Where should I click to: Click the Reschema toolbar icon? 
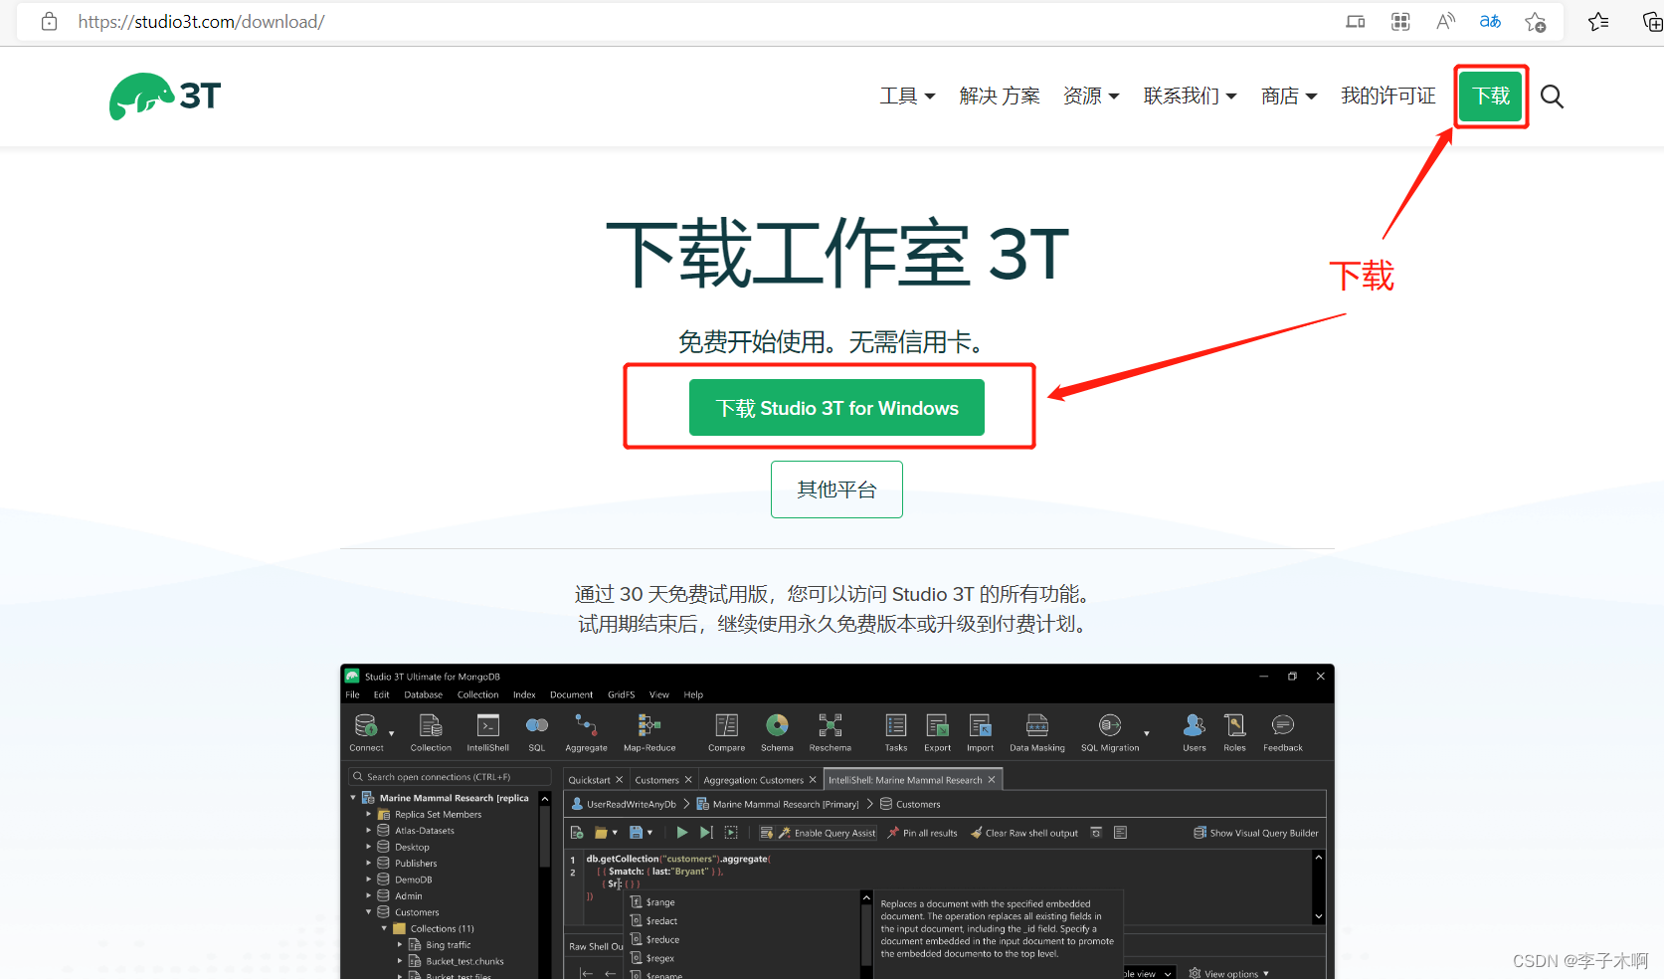(x=830, y=732)
